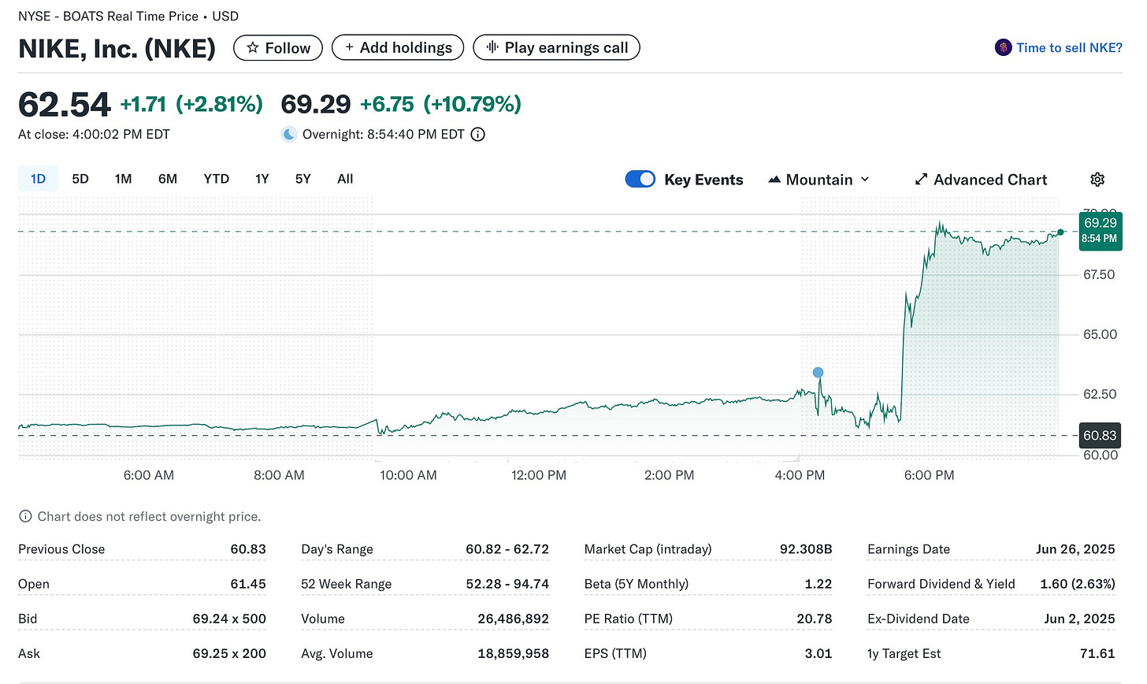The width and height of the screenshot is (1147, 684).
Task: Click the 1y Target Est value 71.61
Action: [1097, 653]
